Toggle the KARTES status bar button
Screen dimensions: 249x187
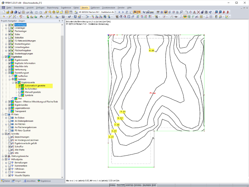(x=130, y=185)
